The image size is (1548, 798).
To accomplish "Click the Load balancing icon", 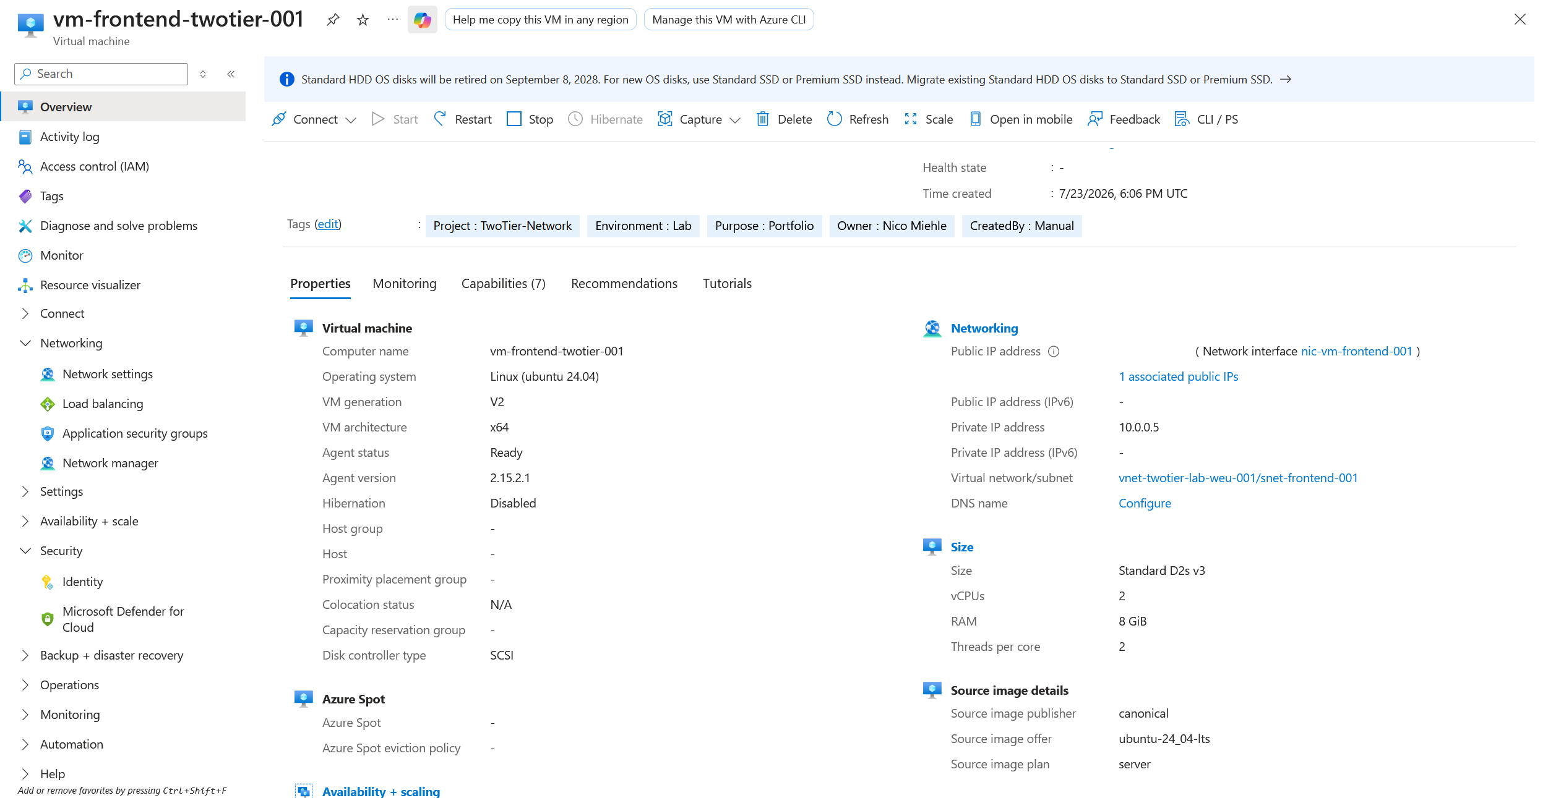I will tap(48, 404).
